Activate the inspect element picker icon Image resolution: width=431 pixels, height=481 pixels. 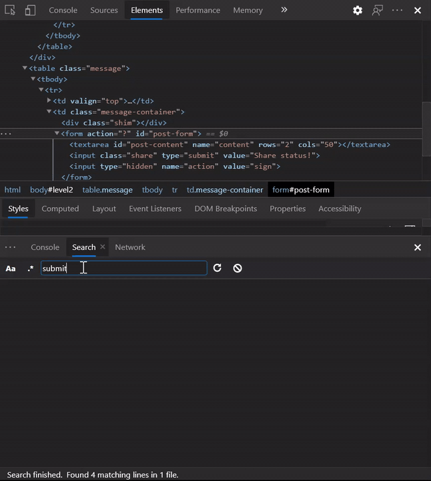coord(10,10)
